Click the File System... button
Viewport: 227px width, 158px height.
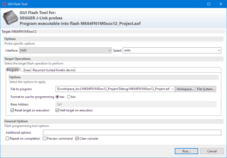[x=206, y=89]
